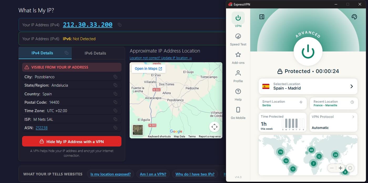Open Speed Test in ExpressVPN sidebar
The image size is (368, 183).
(238, 40)
